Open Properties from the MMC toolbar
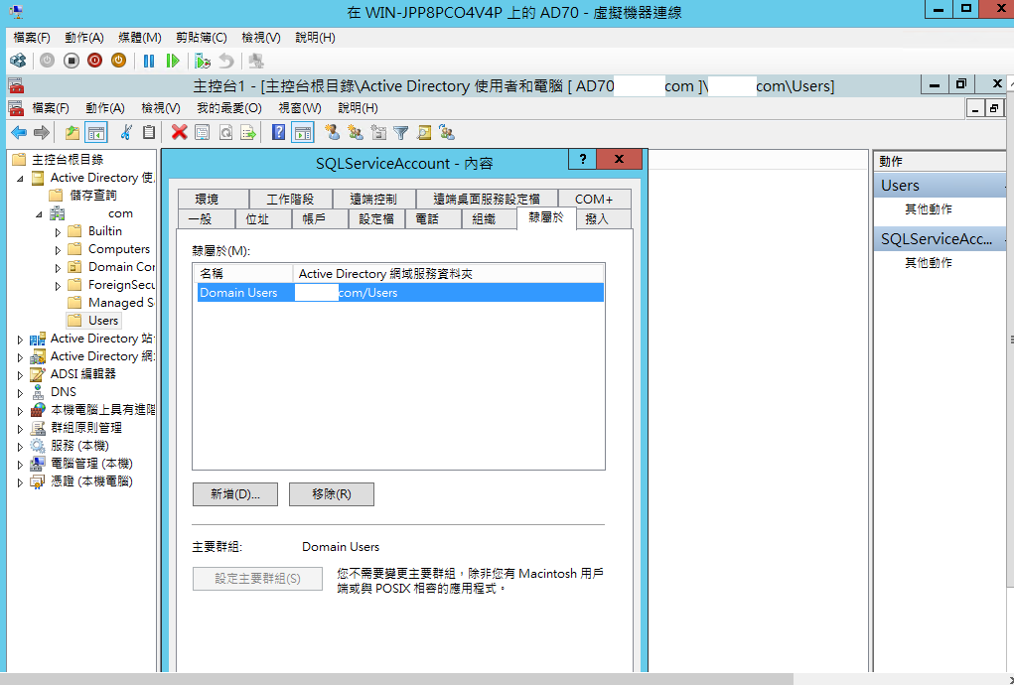Screen dimensions: 1014x685 coord(203,132)
